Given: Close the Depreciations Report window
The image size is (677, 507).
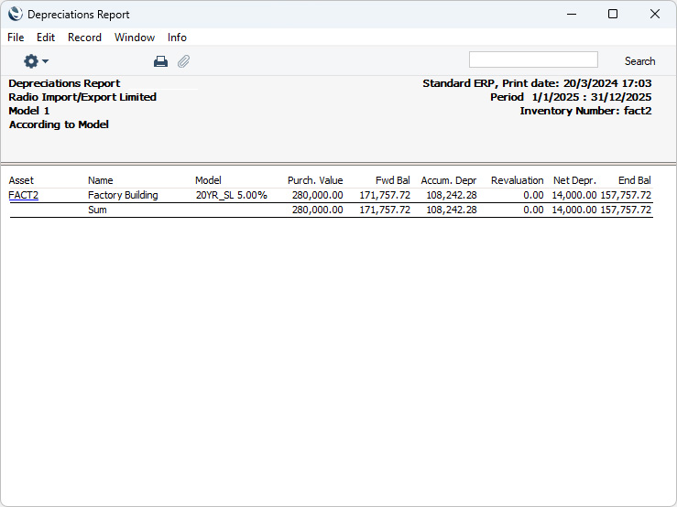Looking at the screenshot, I should 654,15.
